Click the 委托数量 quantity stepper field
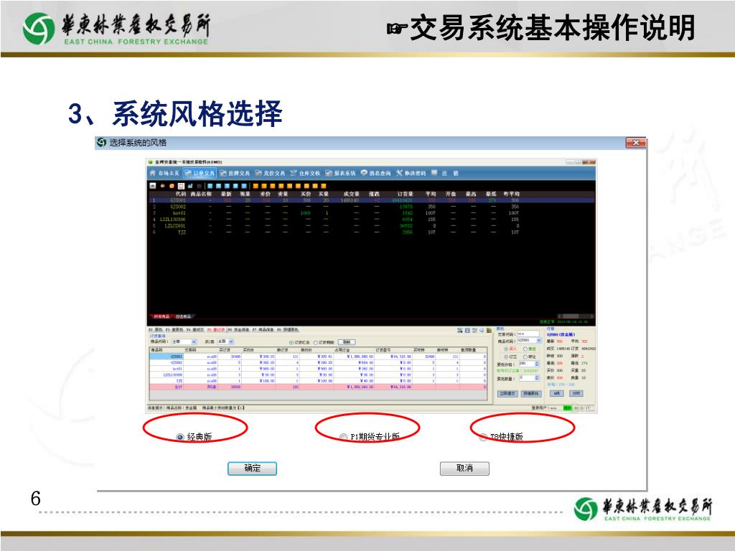The height and width of the screenshot is (551, 735). (528, 377)
